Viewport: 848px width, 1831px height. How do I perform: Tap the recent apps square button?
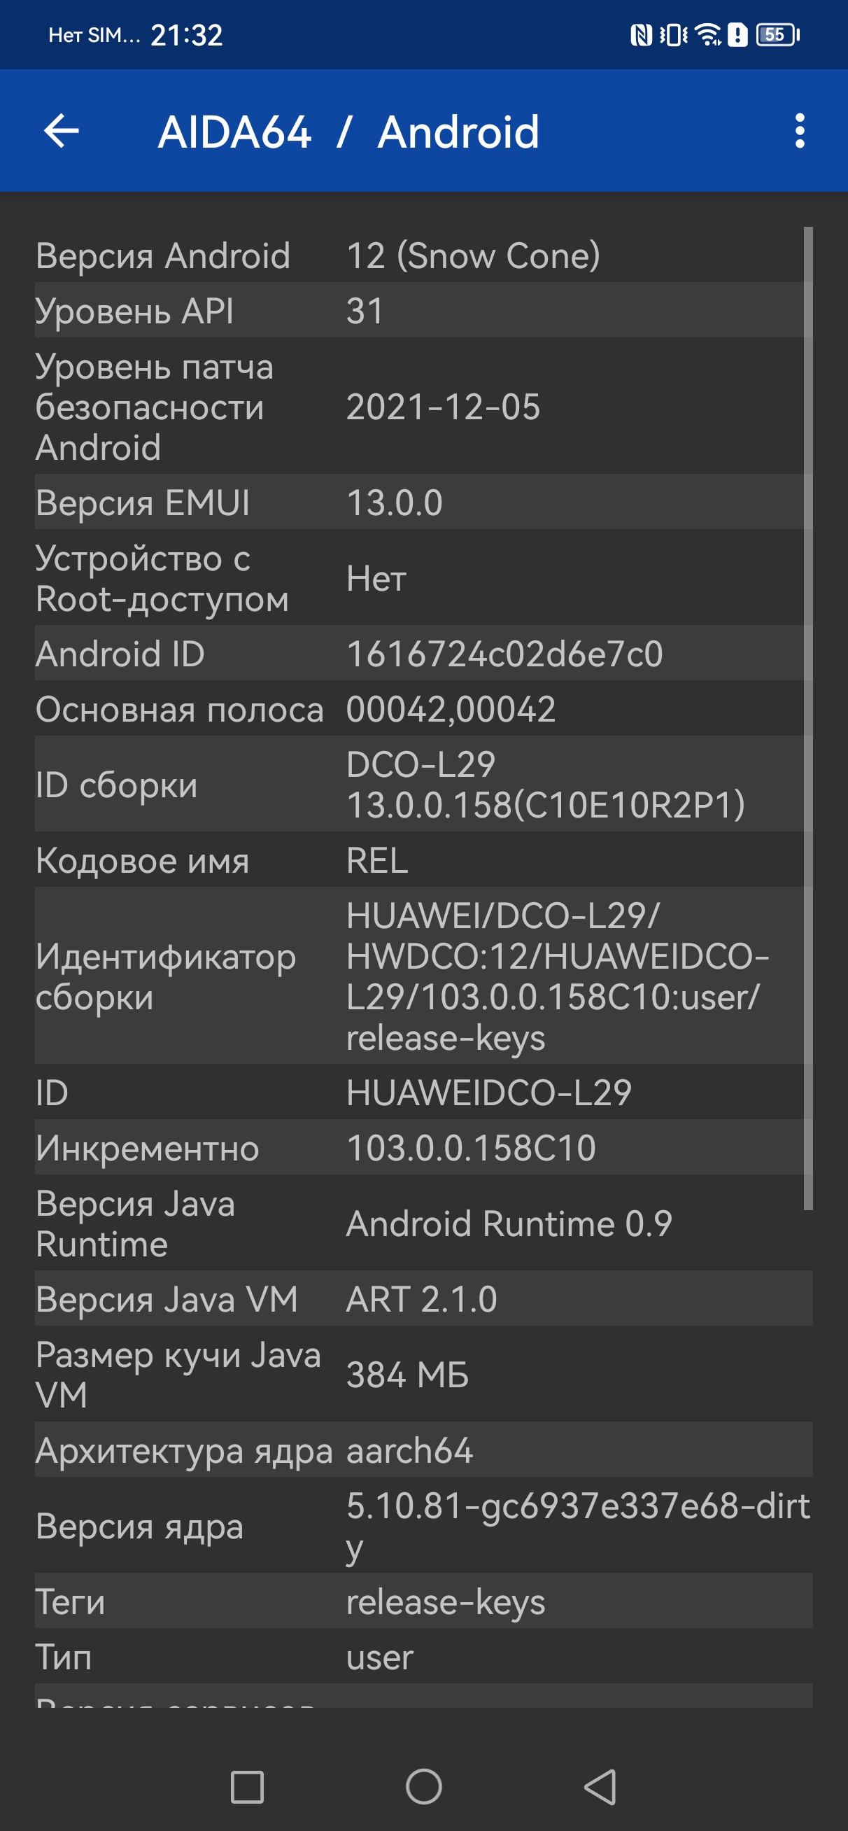coord(248,1787)
